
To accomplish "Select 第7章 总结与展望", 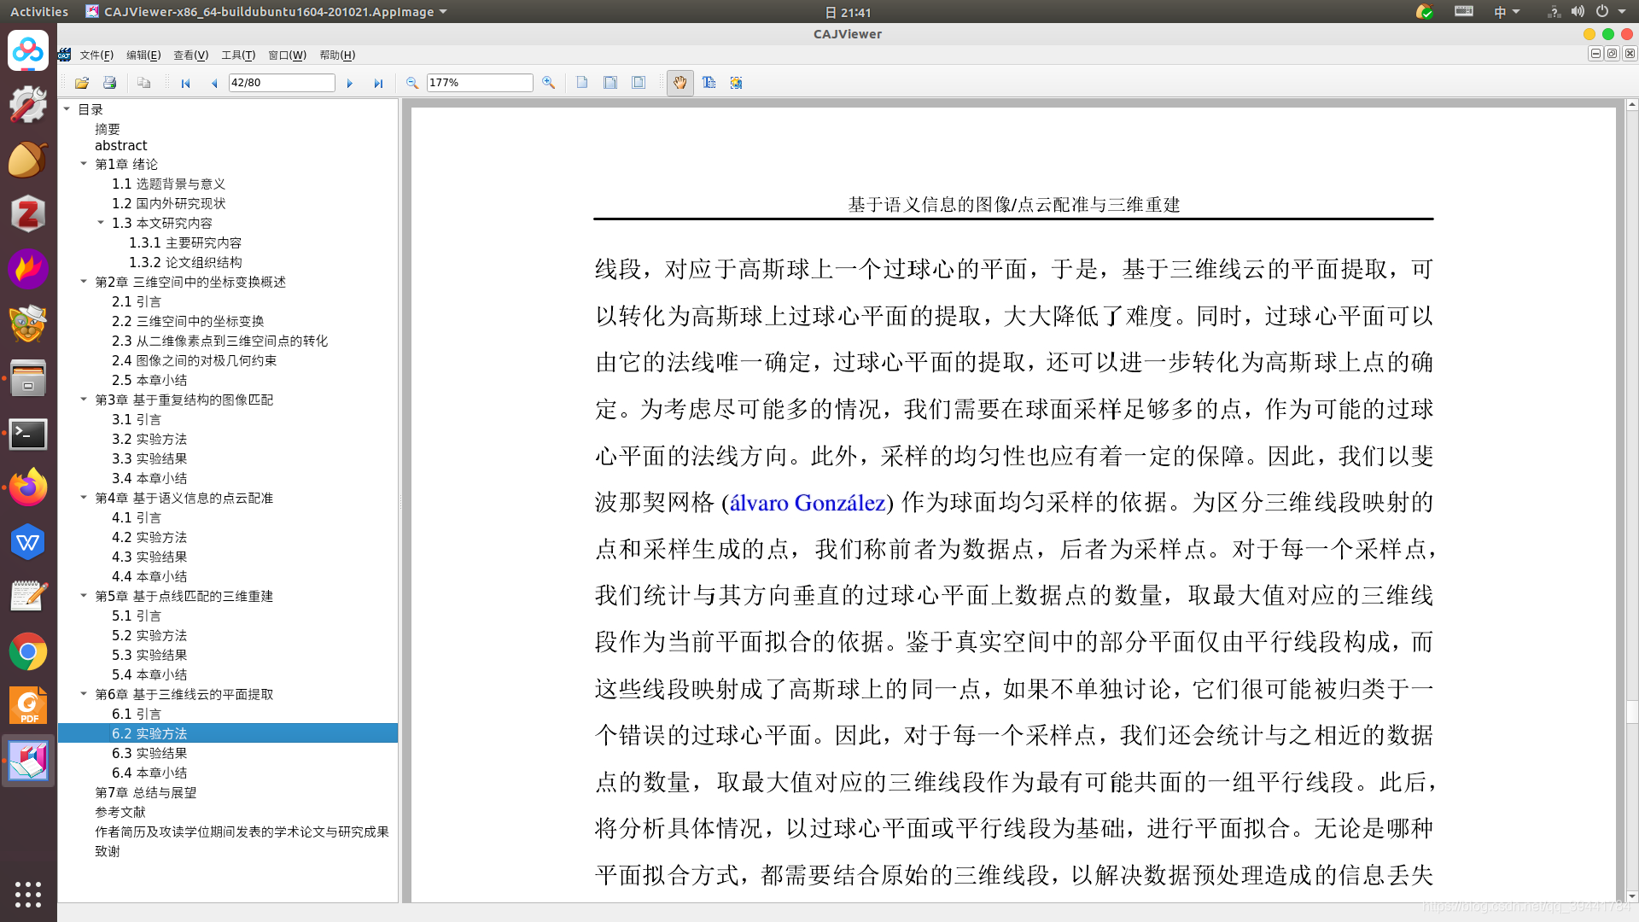I will click(146, 792).
